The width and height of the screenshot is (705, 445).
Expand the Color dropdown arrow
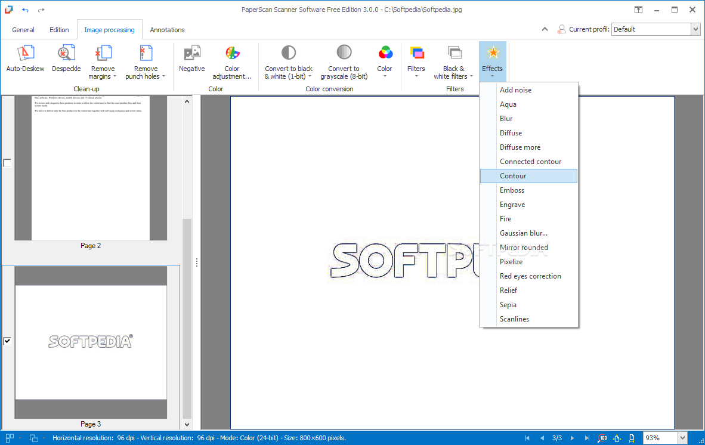point(385,76)
